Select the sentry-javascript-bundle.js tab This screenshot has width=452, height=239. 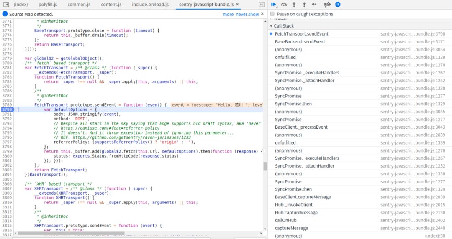(206, 4)
